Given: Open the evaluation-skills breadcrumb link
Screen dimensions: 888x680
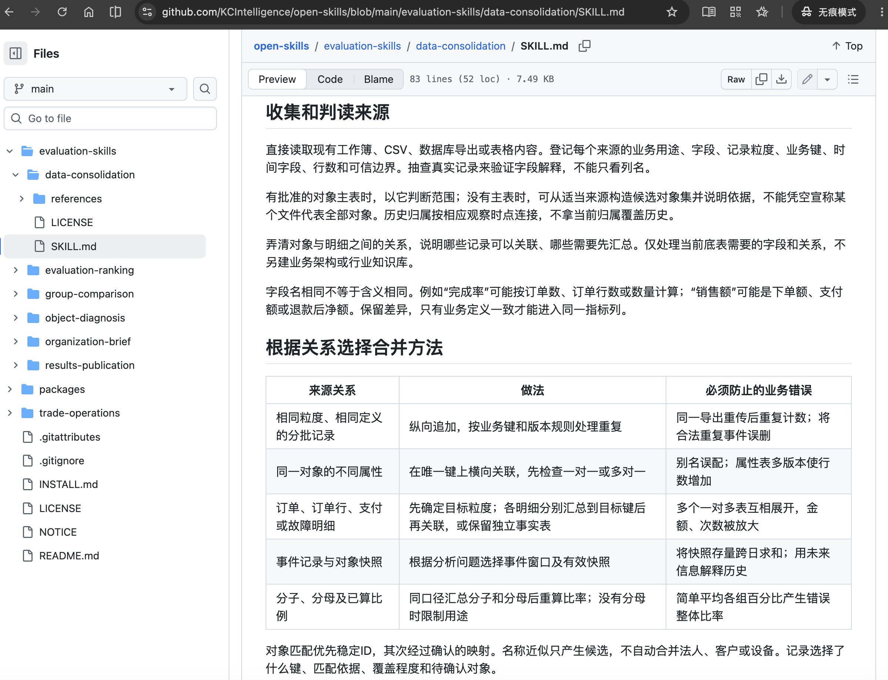Looking at the screenshot, I should pyautogui.click(x=362, y=46).
